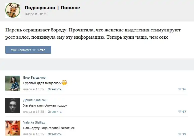Open Данил Акользин's dark avatar
This screenshot has height=137, width=194.
(13, 105)
